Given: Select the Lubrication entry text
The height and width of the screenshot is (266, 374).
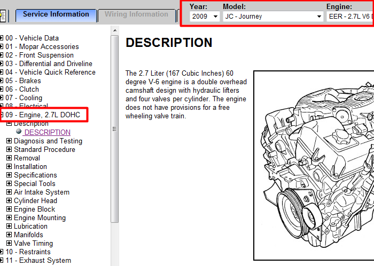Looking at the screenshot, I should [x=30, y=226].
